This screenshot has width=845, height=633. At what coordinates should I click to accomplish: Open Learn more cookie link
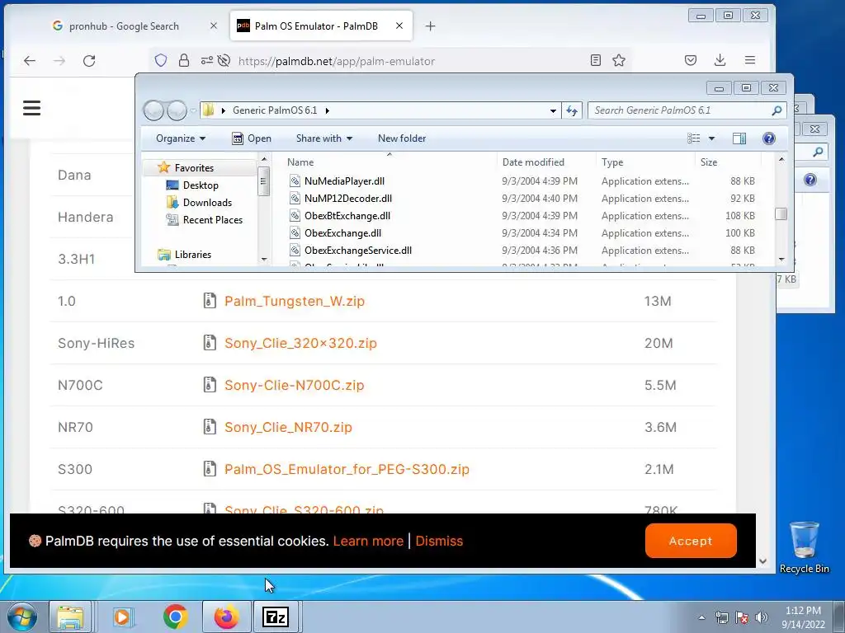pyautogui.click(x=368, y=541)
